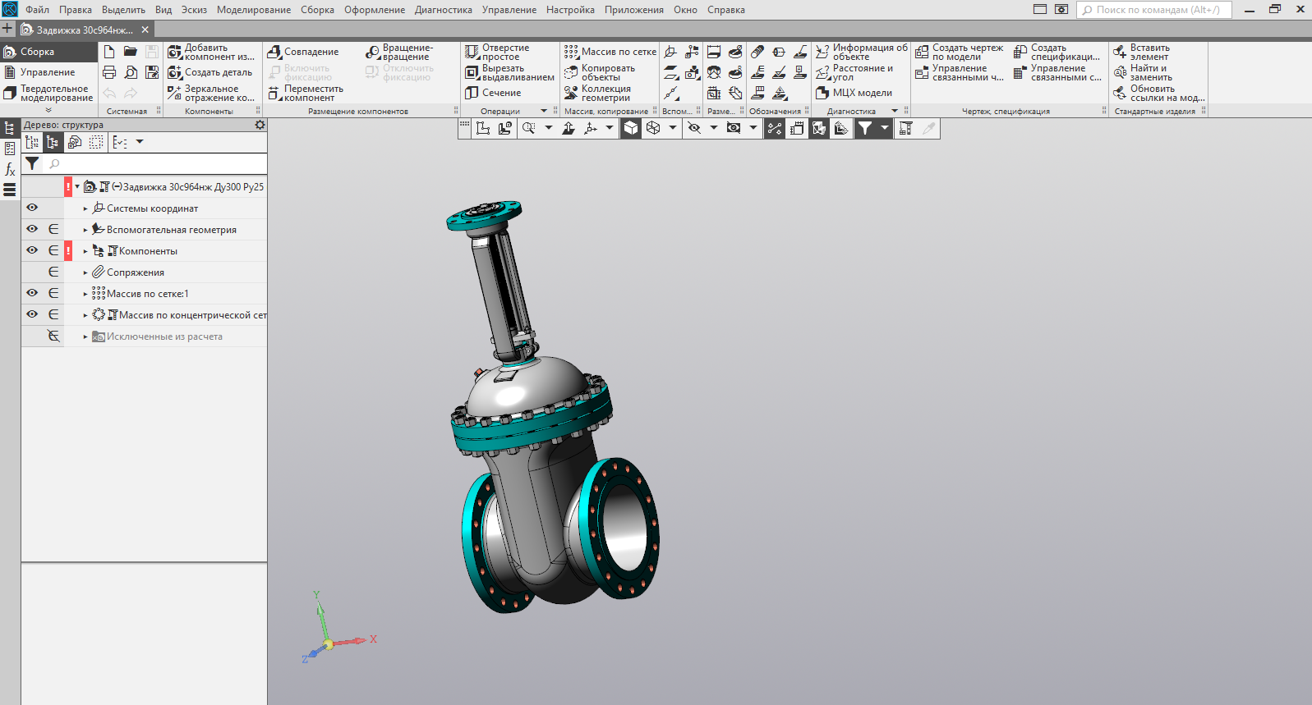Open the Приложения menu
Screen dimensions: 1312x705
coord(634,10)
